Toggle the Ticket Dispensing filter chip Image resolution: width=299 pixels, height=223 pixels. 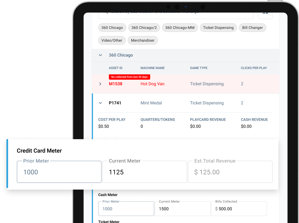[x=218, y=28]
